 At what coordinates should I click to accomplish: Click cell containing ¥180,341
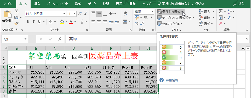[93, 91]
